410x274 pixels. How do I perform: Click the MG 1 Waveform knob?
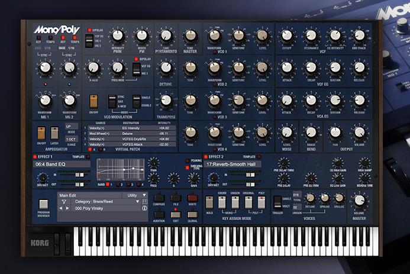[45, 101]
